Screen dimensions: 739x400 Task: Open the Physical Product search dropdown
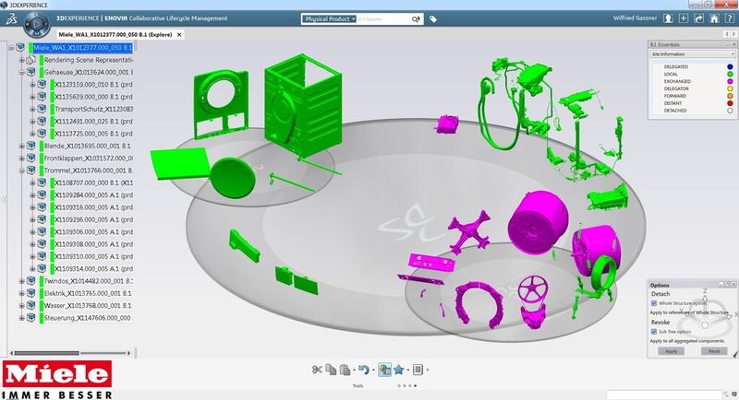(x=330, y=18)
